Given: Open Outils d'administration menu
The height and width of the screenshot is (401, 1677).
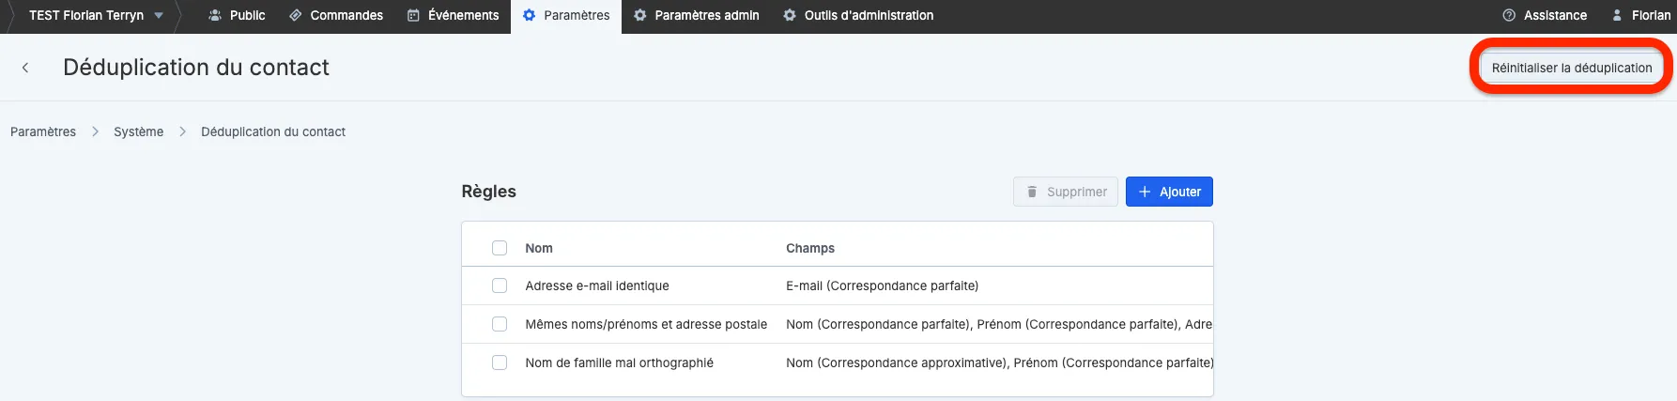Looking at the screenshot, I should click(858, 15).
